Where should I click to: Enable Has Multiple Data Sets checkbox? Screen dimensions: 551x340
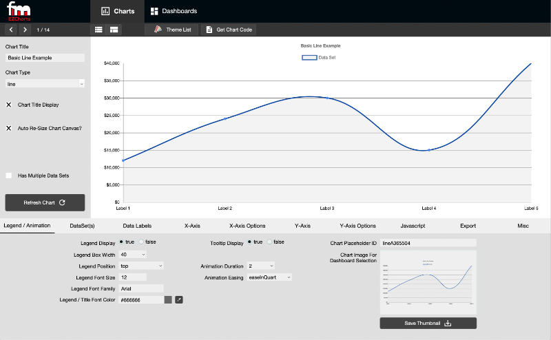(9, 176)
